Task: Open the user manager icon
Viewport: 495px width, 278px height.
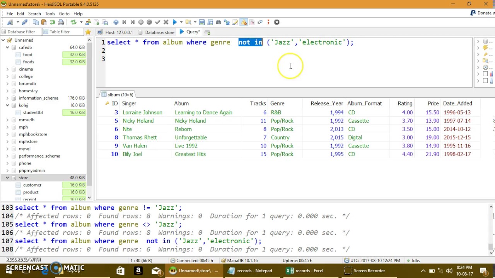Action: tap(88, 22)
